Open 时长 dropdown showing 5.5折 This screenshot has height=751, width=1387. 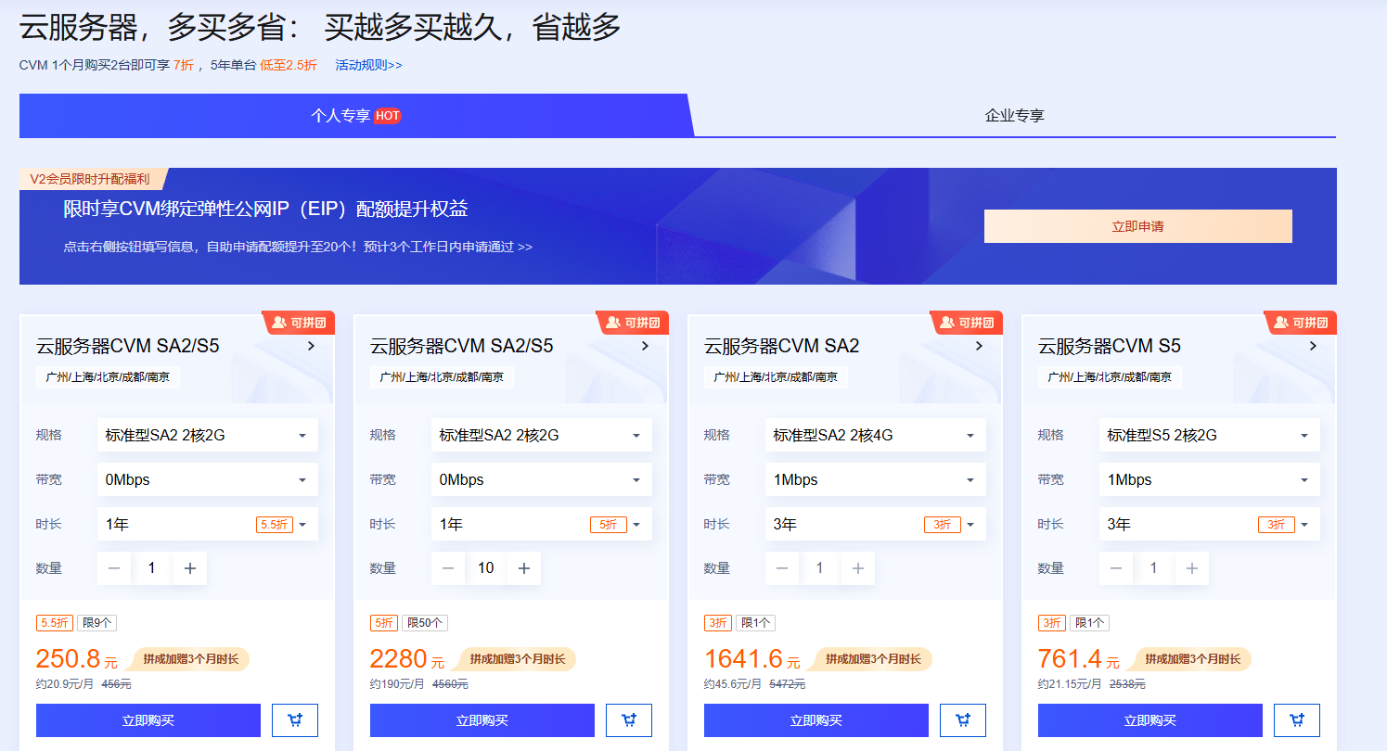(208, 524)
